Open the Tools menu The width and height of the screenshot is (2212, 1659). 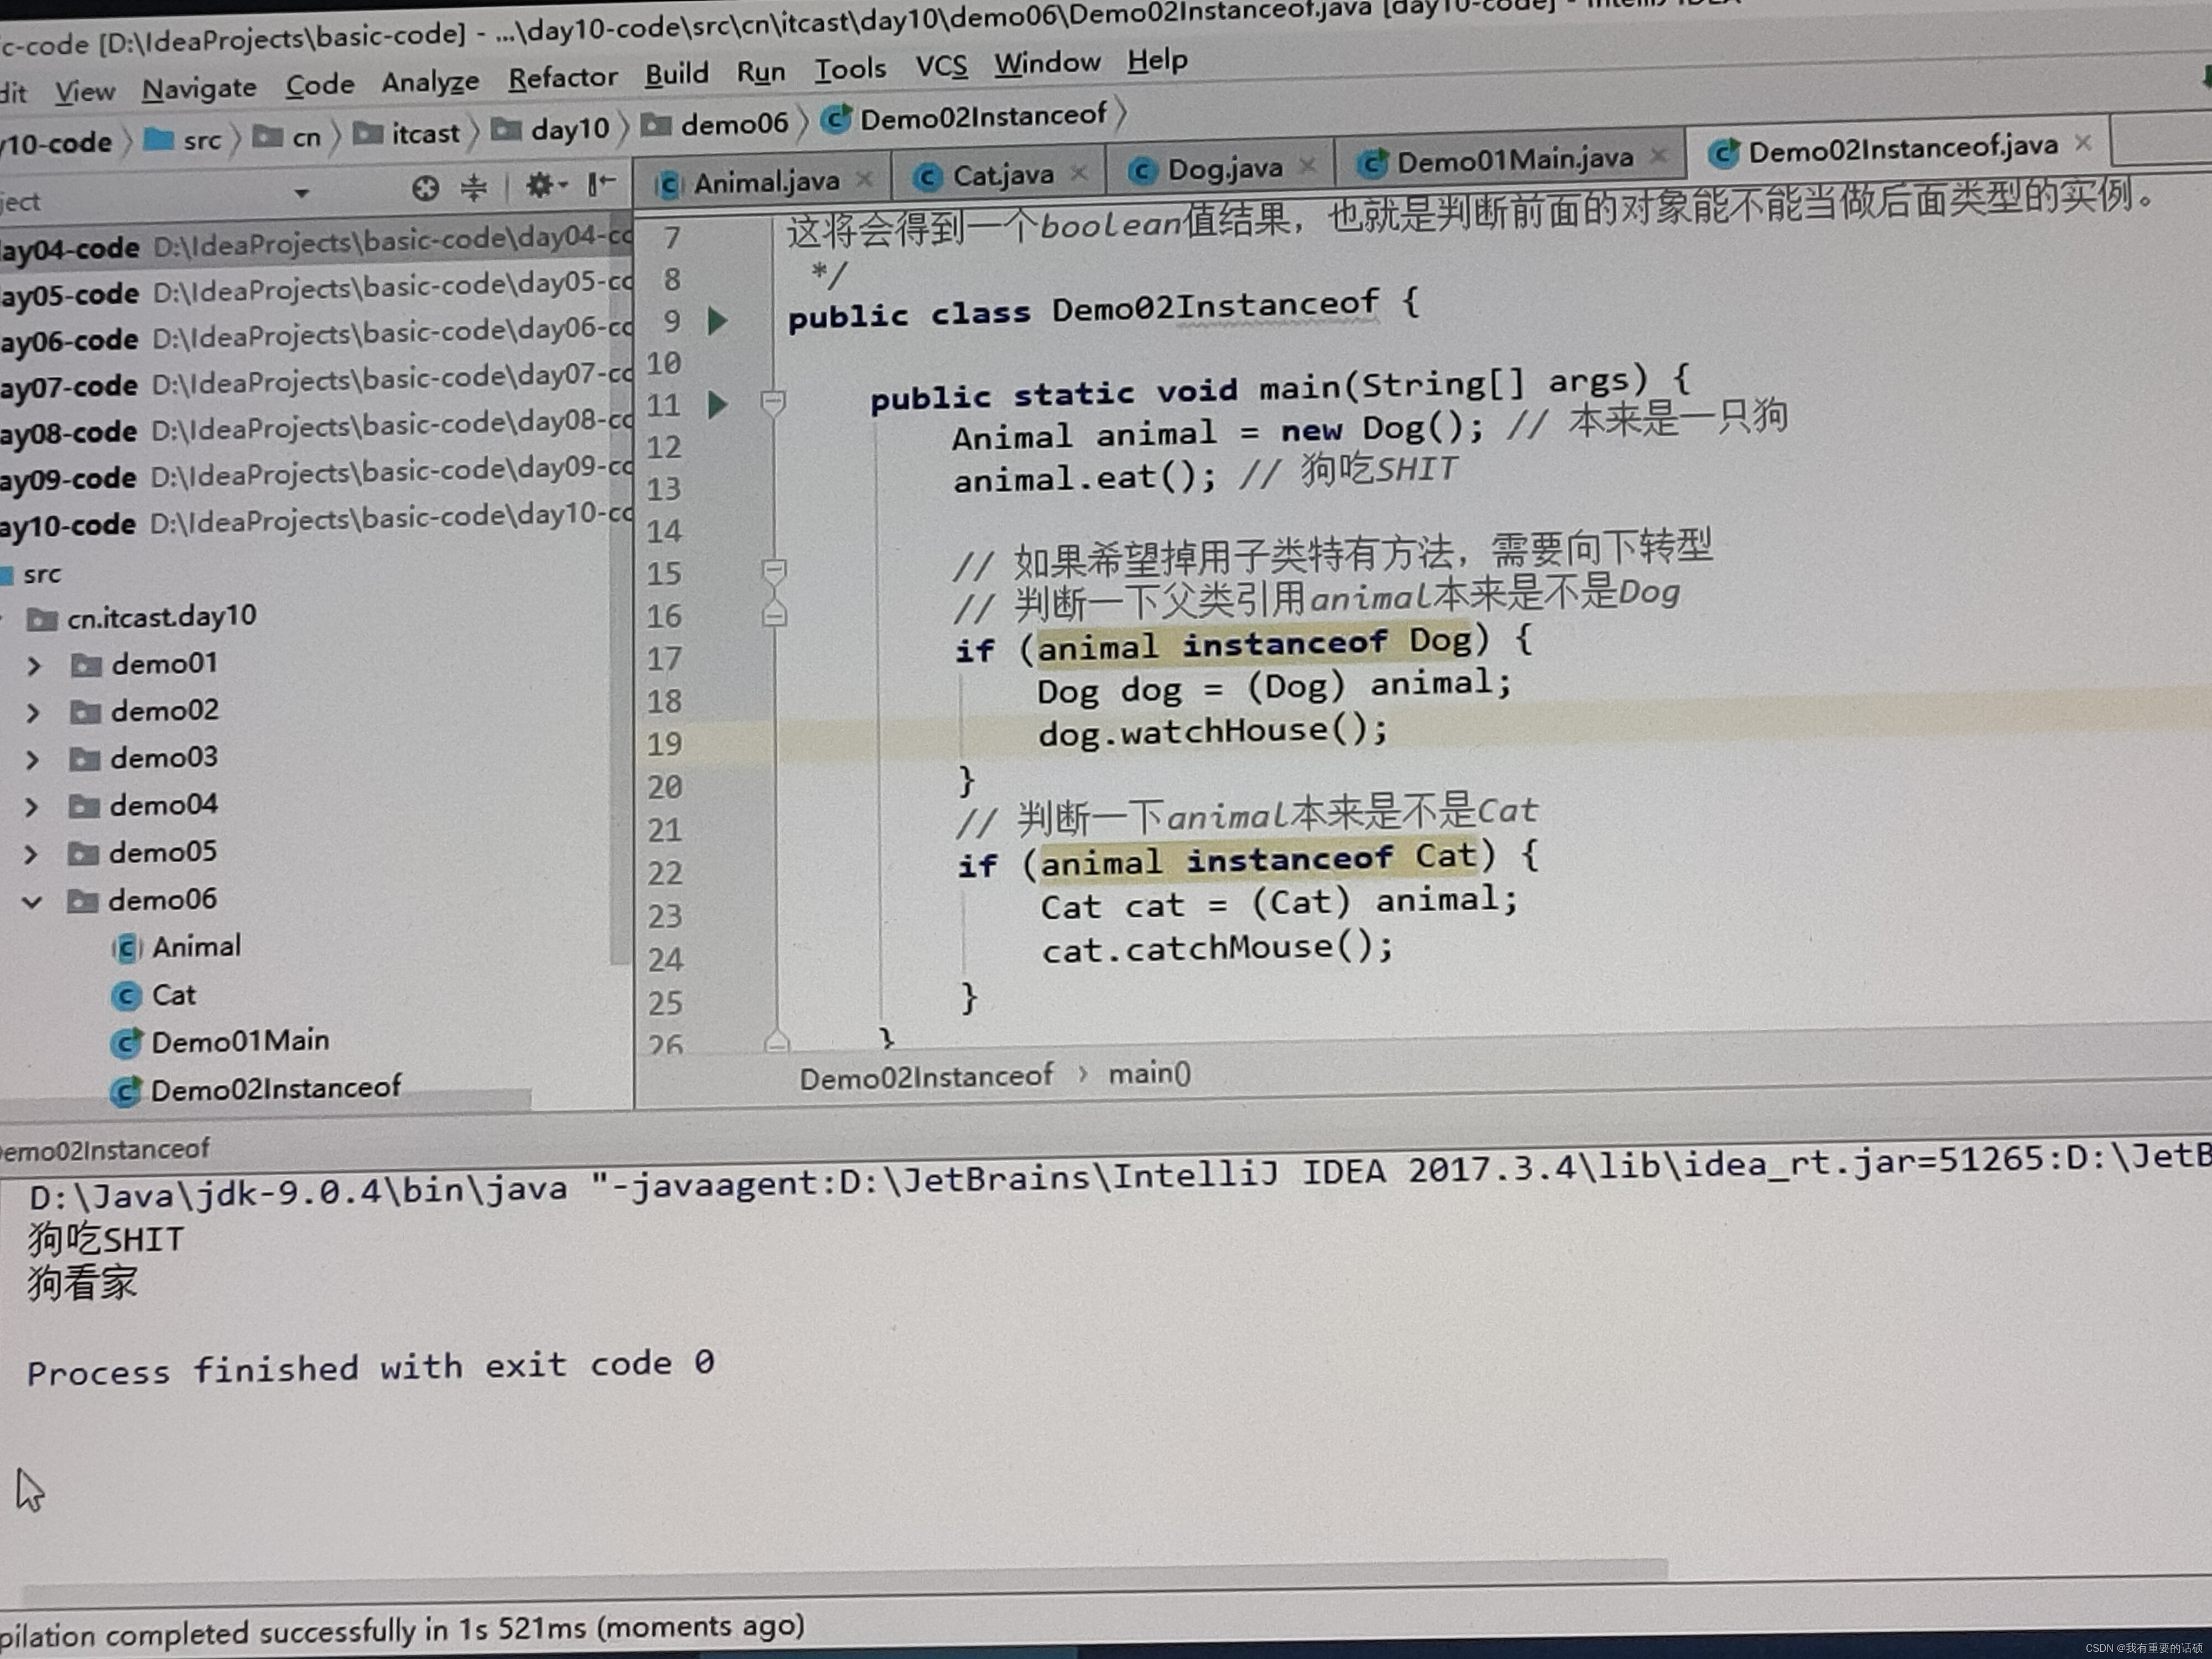pyautogui.click(x=850, y=69)
